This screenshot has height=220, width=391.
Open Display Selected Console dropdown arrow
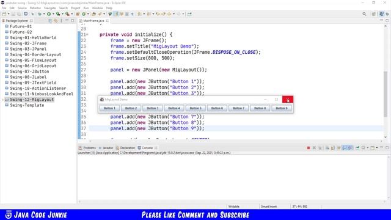click(x=367, y=148)
